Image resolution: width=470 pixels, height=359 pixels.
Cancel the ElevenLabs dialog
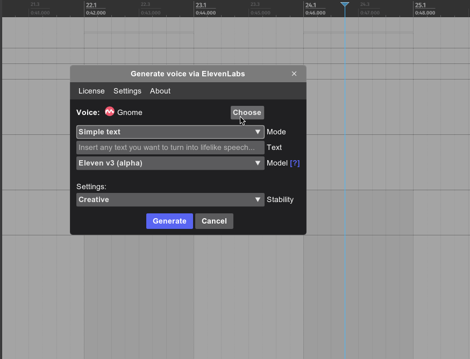coord(214,221)
